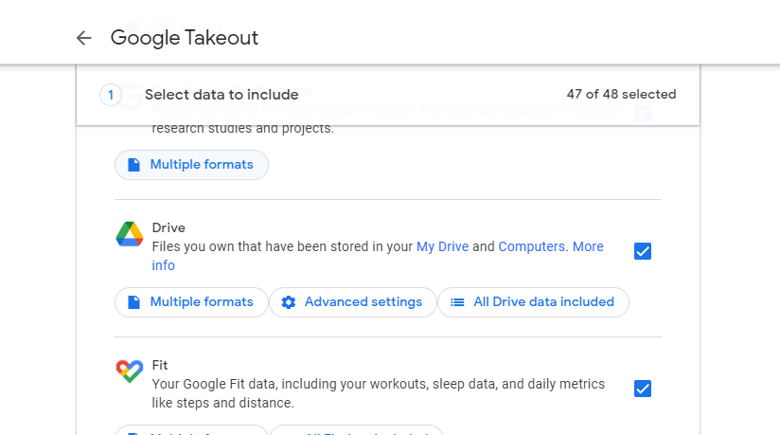Go back using the arrow icon
780x435 pixels.
tap(83, 38)
